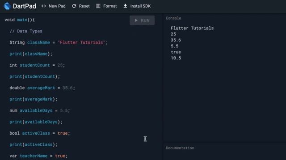The height and width of the screenshot is (160, 286).
Task: Click 'var teacherName = true;' line
Action: [38, 156]
